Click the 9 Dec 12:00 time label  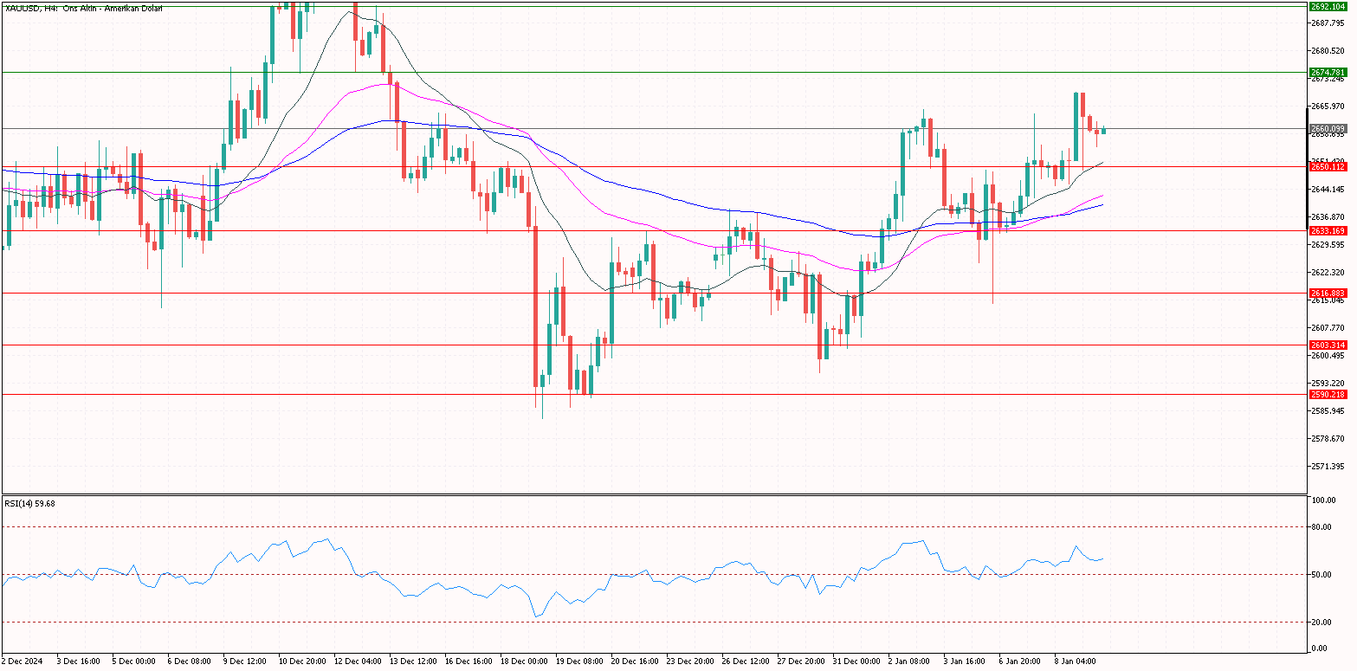tap(243, 661)
